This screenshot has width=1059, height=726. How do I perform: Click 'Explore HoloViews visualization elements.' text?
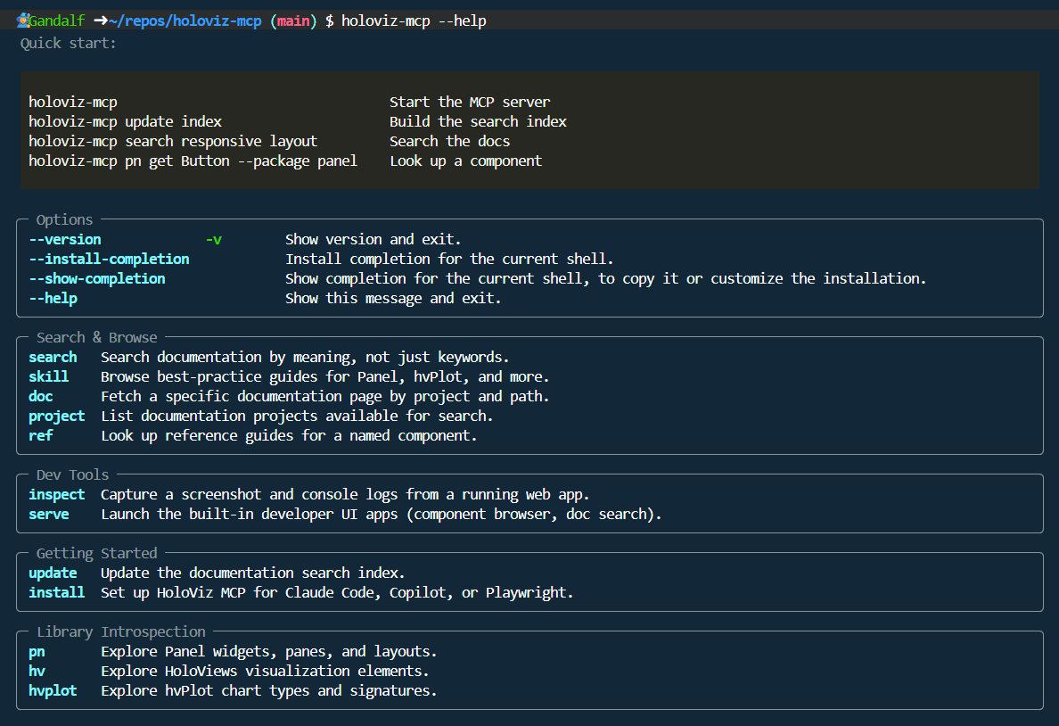(x=265, y=671)
